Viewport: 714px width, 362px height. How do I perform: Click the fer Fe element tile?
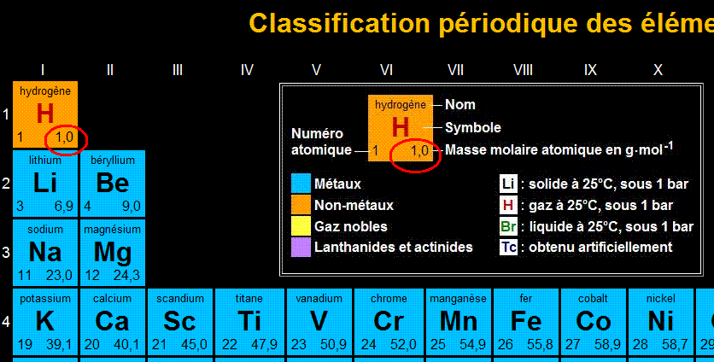(526, 322)
